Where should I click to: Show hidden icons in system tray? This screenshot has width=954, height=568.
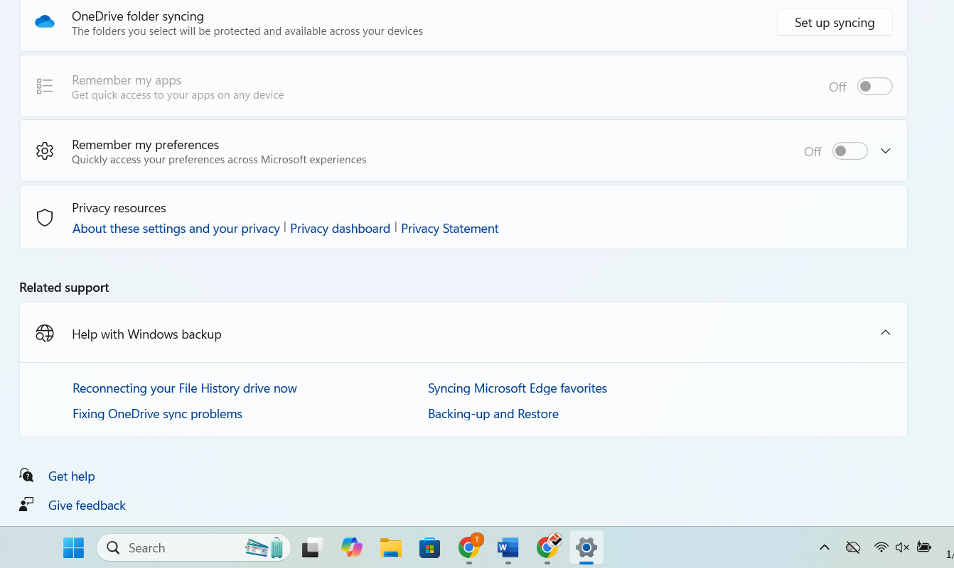click(824, 547)
